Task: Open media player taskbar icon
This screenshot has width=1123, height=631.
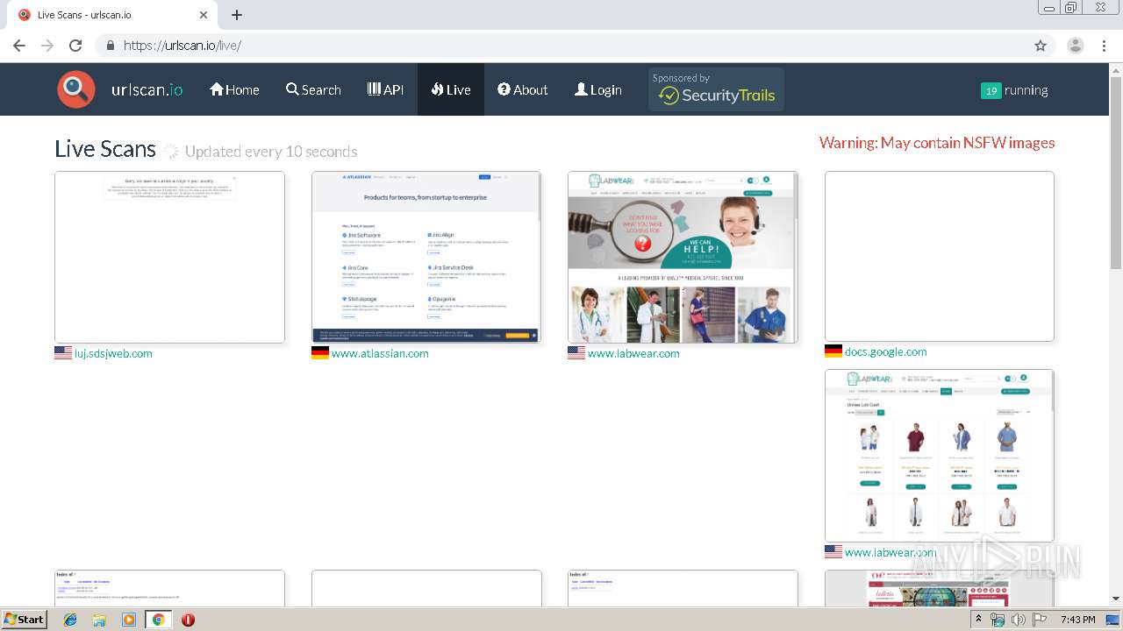Action: (129, 620)
